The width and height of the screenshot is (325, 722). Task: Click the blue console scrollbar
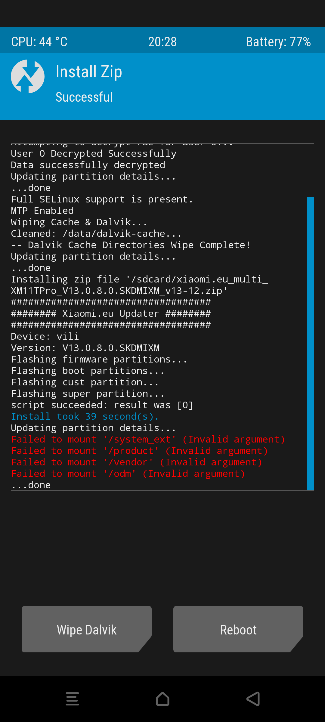pyautogui.click(x=311, y=344)
